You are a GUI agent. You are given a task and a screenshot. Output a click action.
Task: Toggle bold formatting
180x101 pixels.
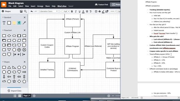(72, 11)
